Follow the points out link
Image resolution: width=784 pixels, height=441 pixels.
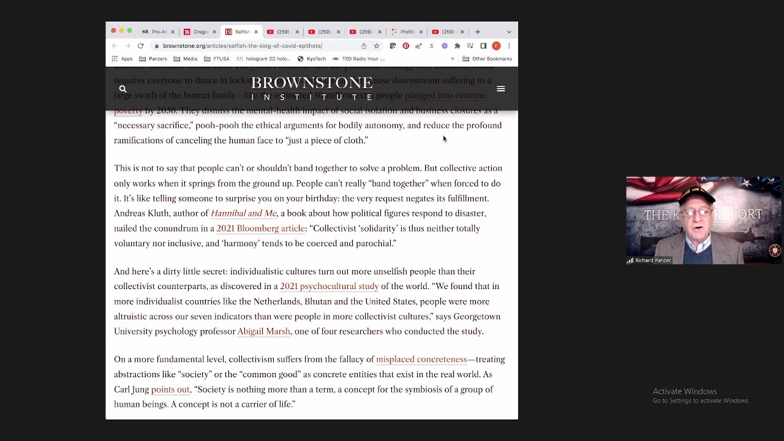(170, 390)
